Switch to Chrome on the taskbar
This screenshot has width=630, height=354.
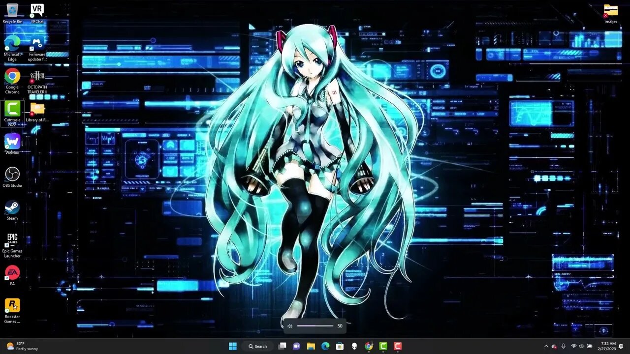pyautogui.click(x=369, y=346)
